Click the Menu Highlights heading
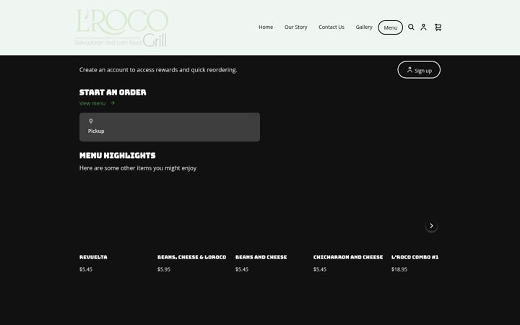 118,155
